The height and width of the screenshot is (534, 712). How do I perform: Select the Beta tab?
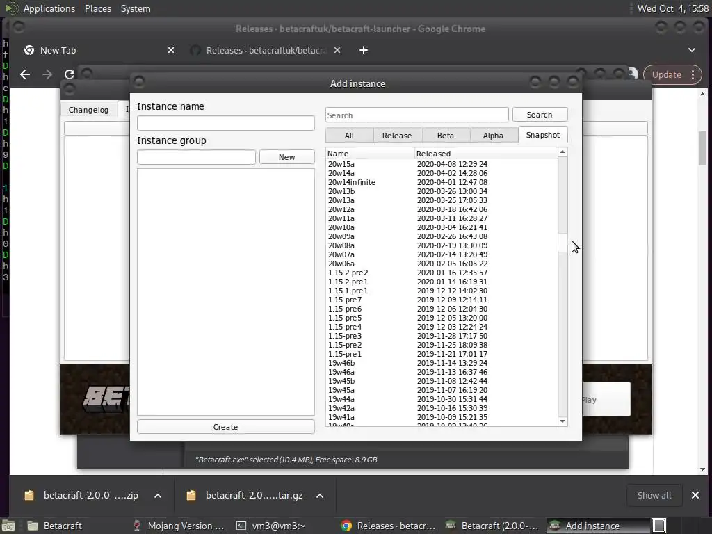pyautogui.click(x=446, y=136)
